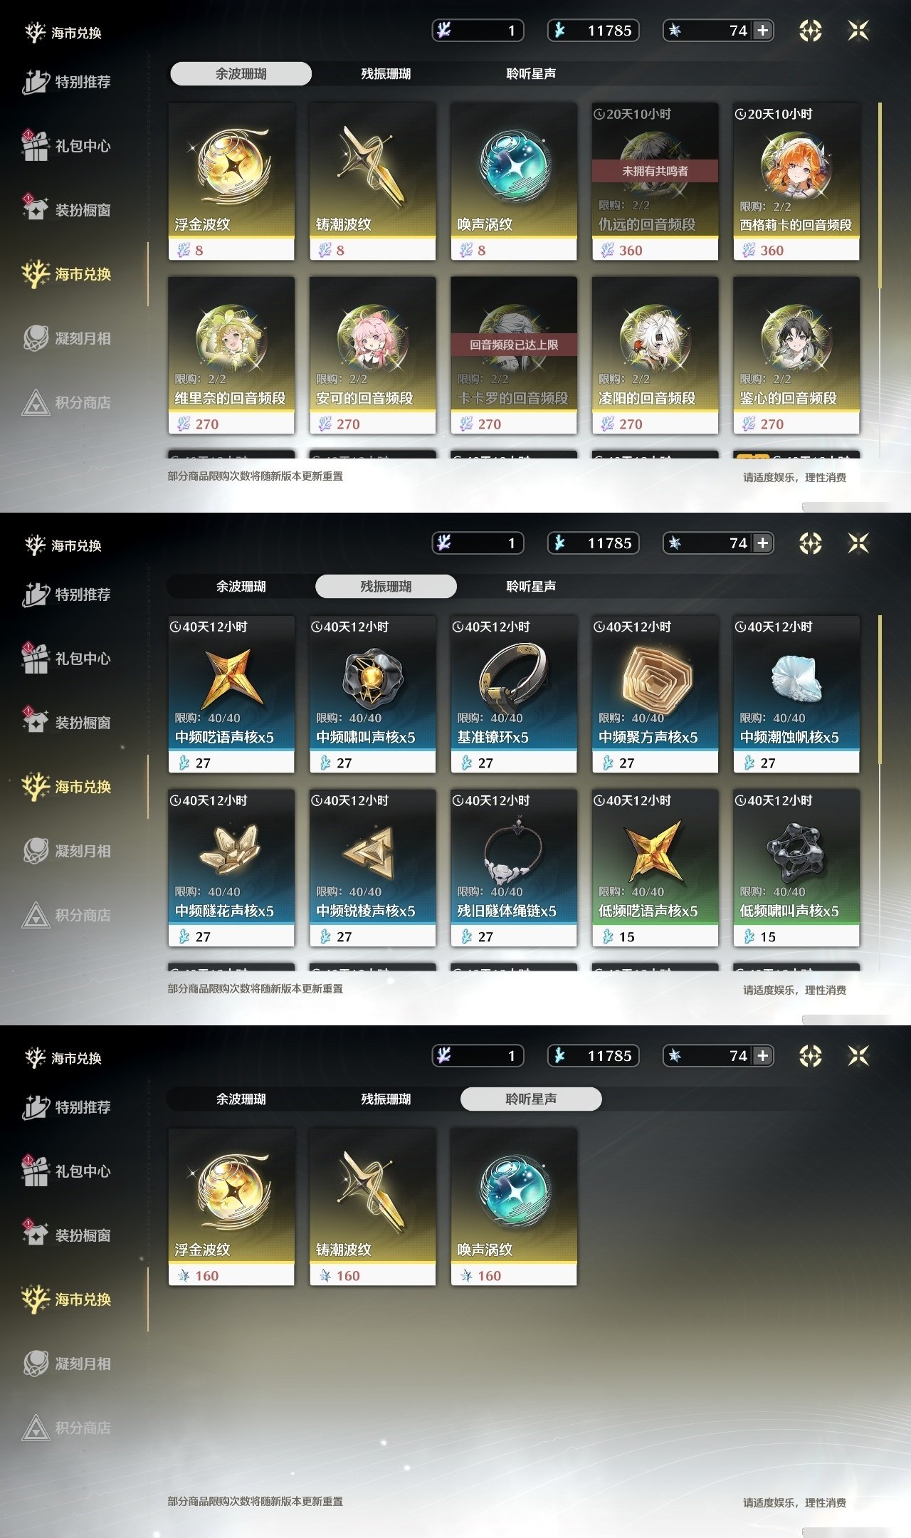
Task: Click the highlighted 残振珊瑚 tab
Action: click(x=386, y=586)
